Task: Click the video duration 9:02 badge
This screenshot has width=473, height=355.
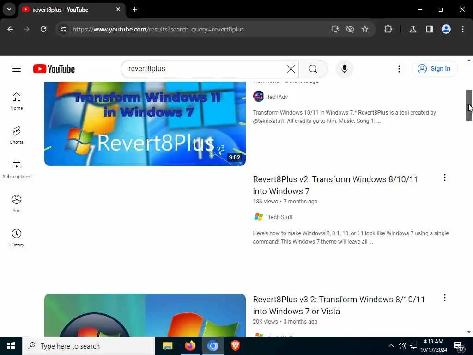Action: coord(234,157)
